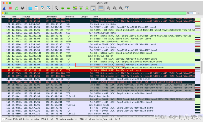Add a filter button with plus
This screenshot has width=205, height=122.
coord(199,13)
